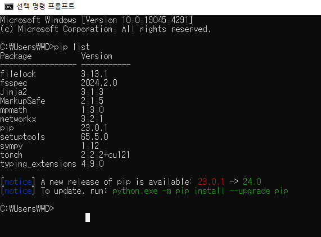Image resolution: width=321 pixels, height=237 pixels.
Task: Click the white block text cursor
Action: tap(88, 217)
